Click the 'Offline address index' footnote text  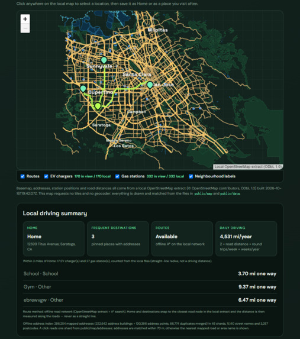pos(146,326)
